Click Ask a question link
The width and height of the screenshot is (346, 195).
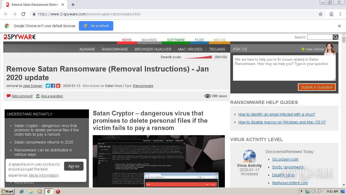(52, 96)
